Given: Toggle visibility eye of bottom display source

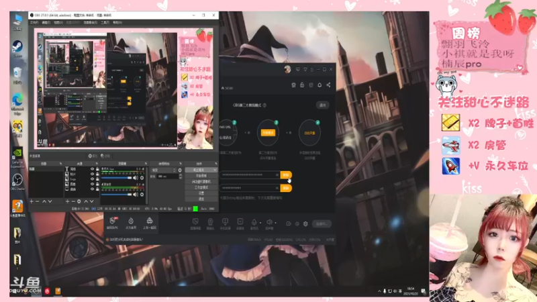Looking at the screenshot, I should click(92, 189).
